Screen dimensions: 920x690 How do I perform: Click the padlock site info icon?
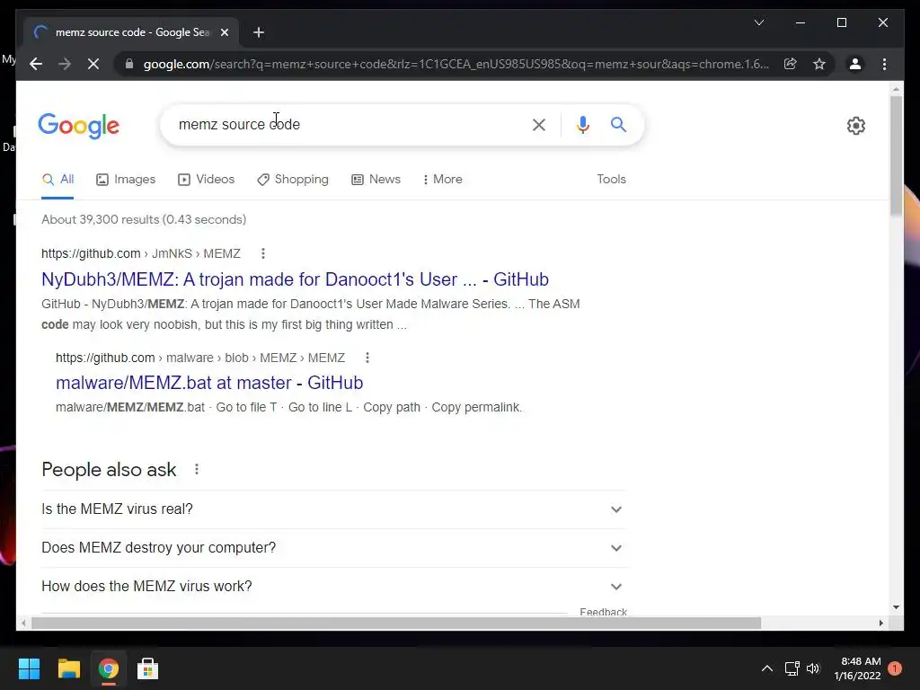click(129, 64)
